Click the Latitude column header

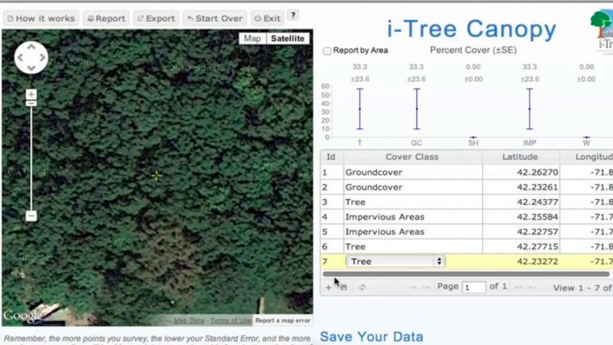(520, 157)
